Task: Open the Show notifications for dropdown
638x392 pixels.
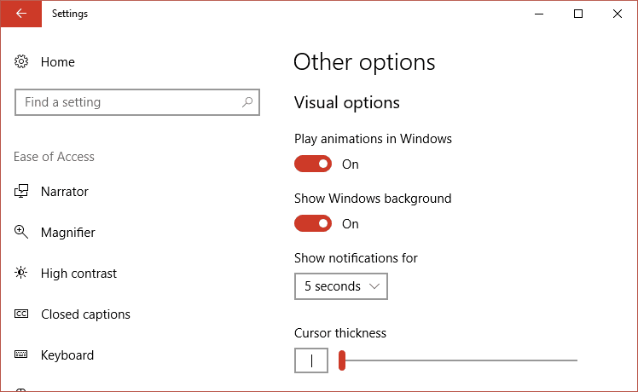Action: pos(341,286)
